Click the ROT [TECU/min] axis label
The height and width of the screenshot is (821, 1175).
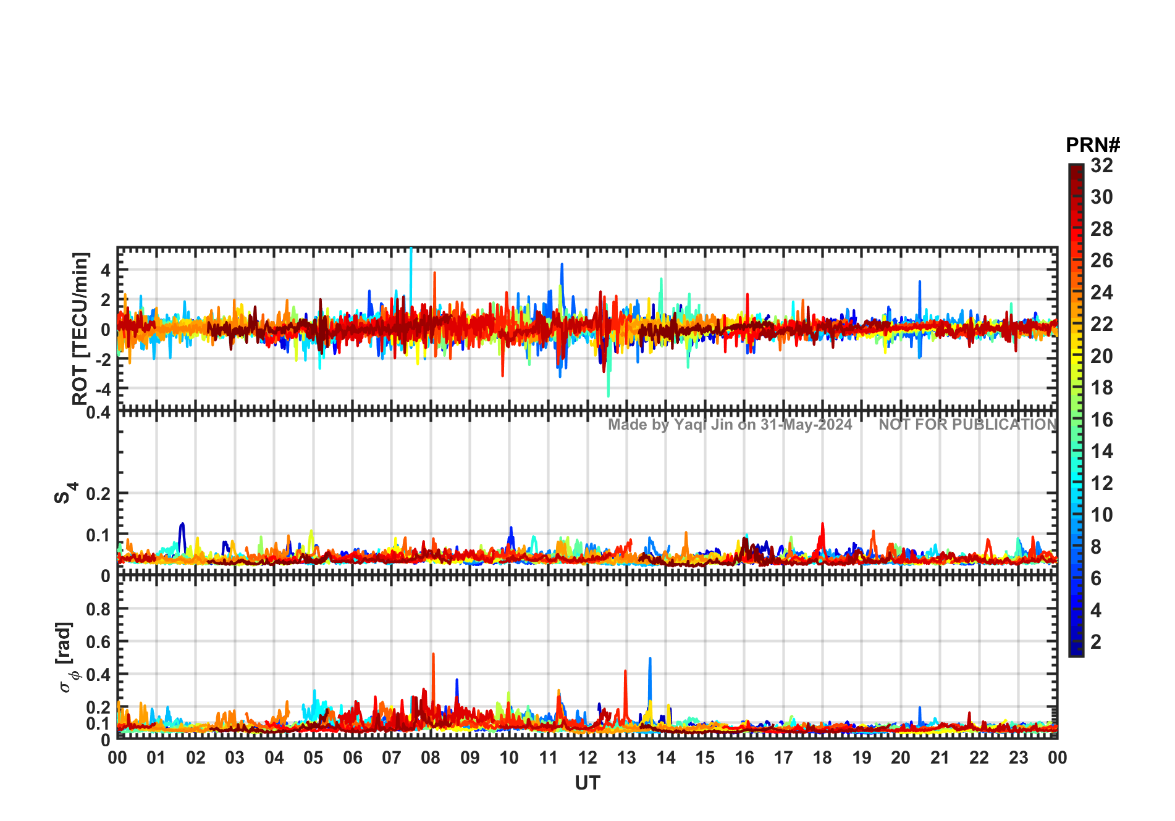point(81,328)
